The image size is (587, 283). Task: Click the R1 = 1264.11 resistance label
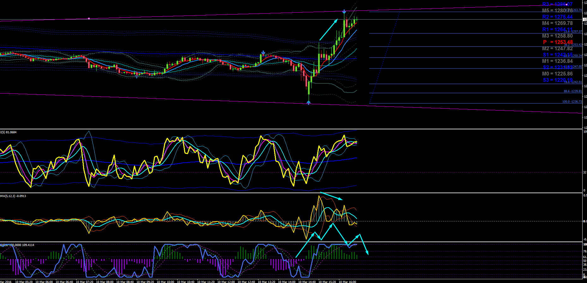point(557,30)
